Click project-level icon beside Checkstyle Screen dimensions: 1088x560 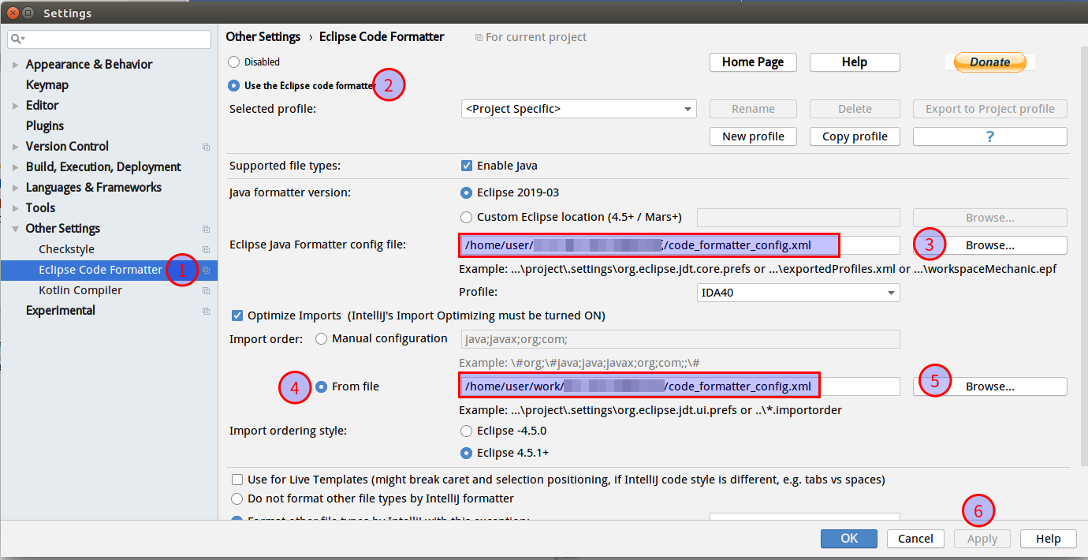(x=206, y=249)
